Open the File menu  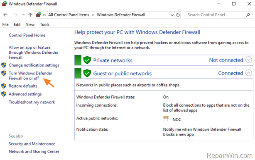[x=5, y=24]
